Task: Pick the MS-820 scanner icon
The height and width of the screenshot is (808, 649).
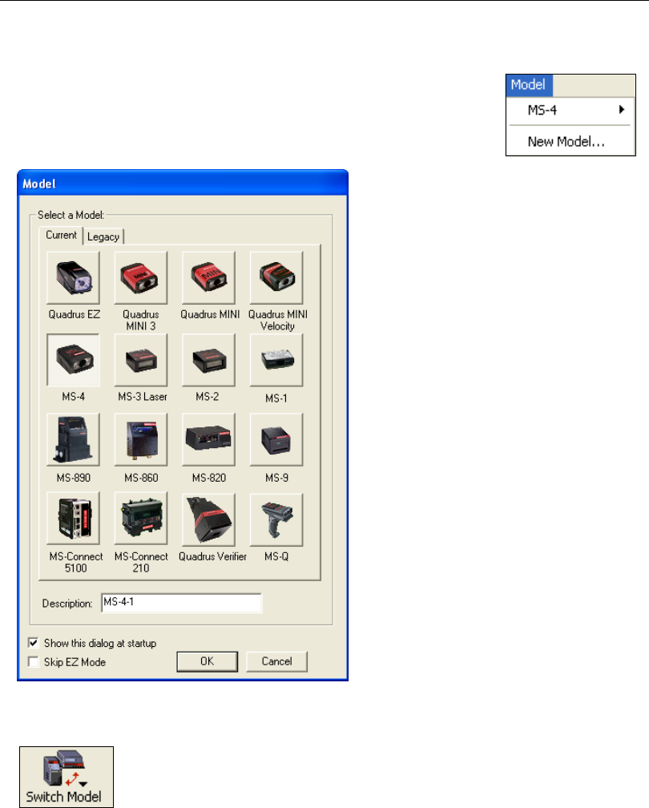Action: coord(208,439)
